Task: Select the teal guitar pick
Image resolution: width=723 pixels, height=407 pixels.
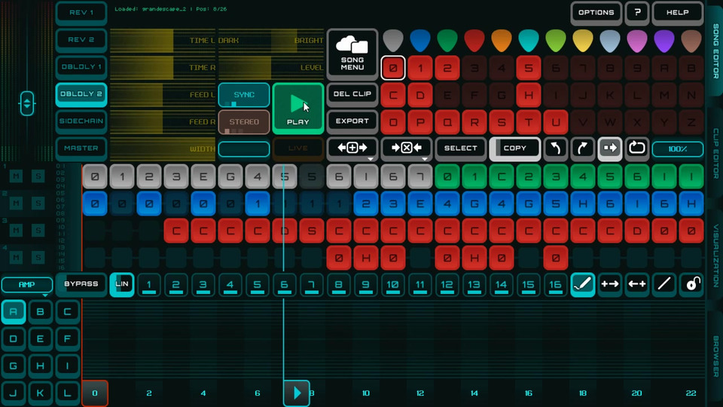Action: tap(529, 41)
